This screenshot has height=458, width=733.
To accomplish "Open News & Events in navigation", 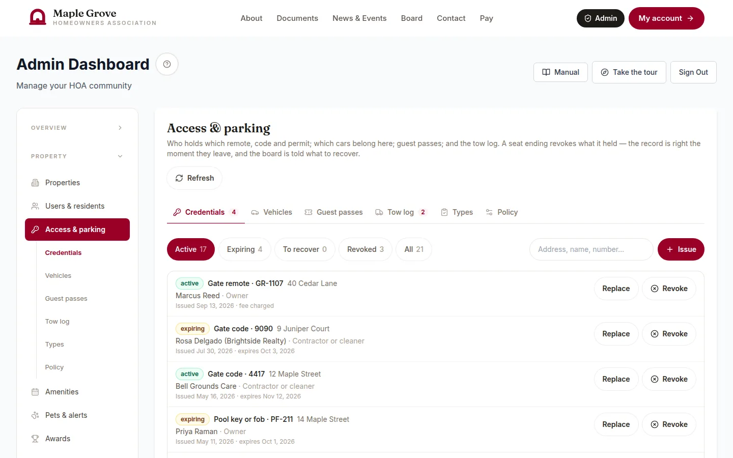I will pos(359,18).
